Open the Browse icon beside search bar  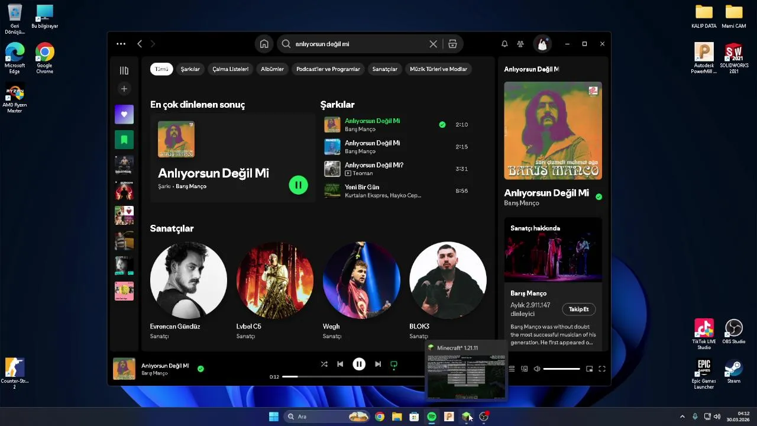point(452,44)
